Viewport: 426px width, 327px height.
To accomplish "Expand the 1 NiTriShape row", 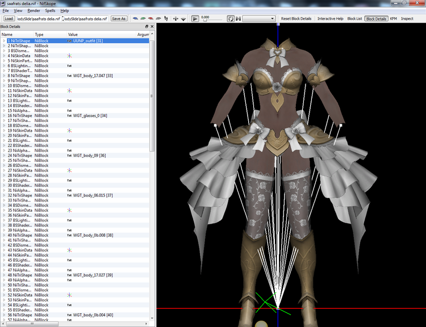I will pyautogui.click(x=4, y=41).
